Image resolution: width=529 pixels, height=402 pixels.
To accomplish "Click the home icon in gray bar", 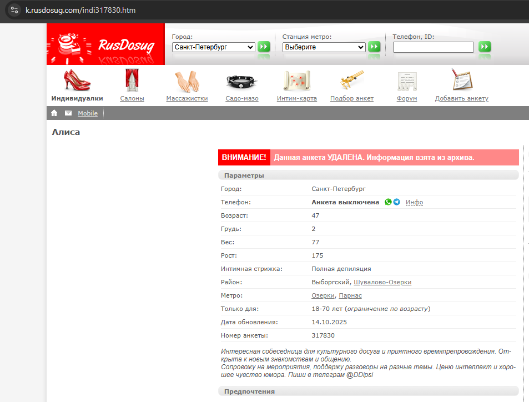I will point(54,113).
